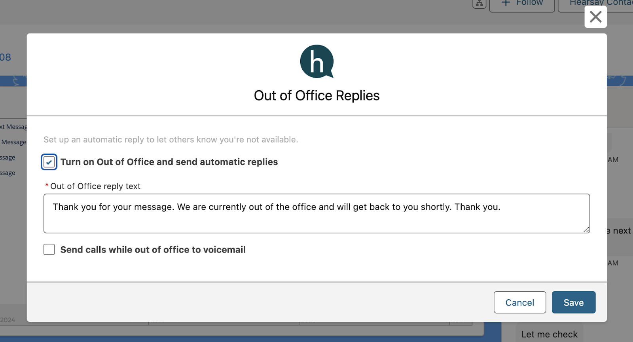Viewport: 633px width, 342px height.
Task: Click the Out of Office reply text field
Action: [316, 213]
